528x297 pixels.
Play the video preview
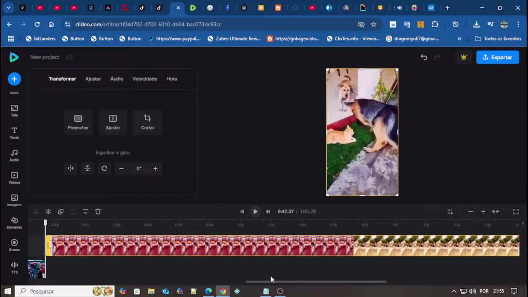point(255,212)
